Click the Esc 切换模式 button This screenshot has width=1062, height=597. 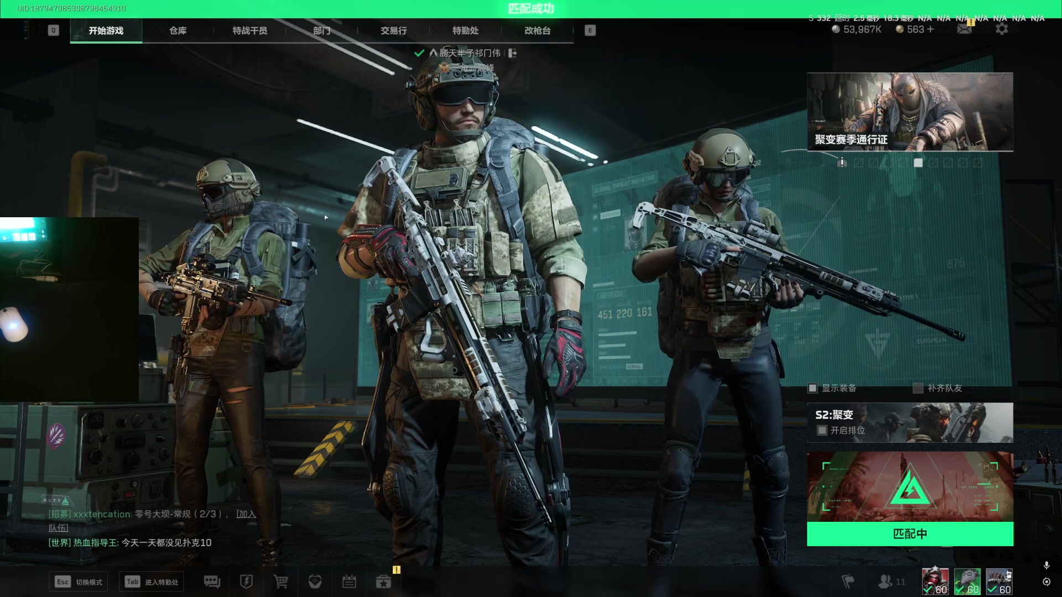(78, 582)
